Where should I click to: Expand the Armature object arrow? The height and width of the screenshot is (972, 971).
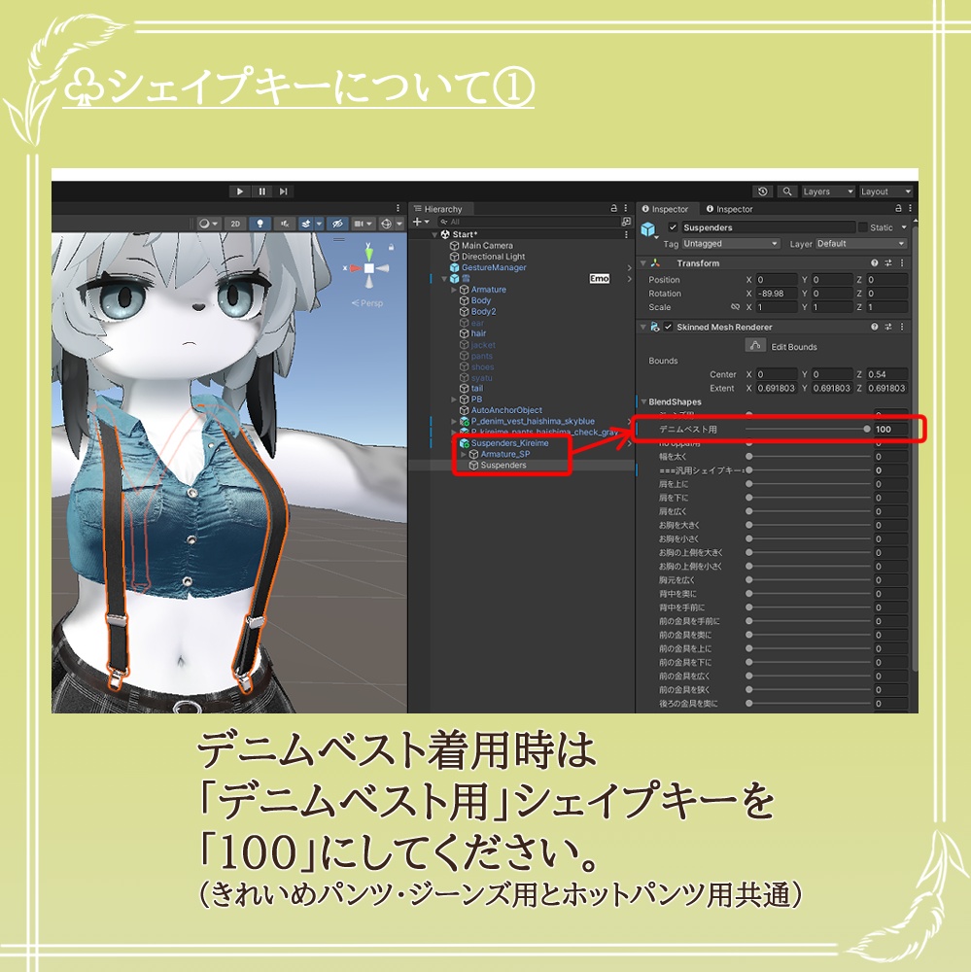point(454,290)
